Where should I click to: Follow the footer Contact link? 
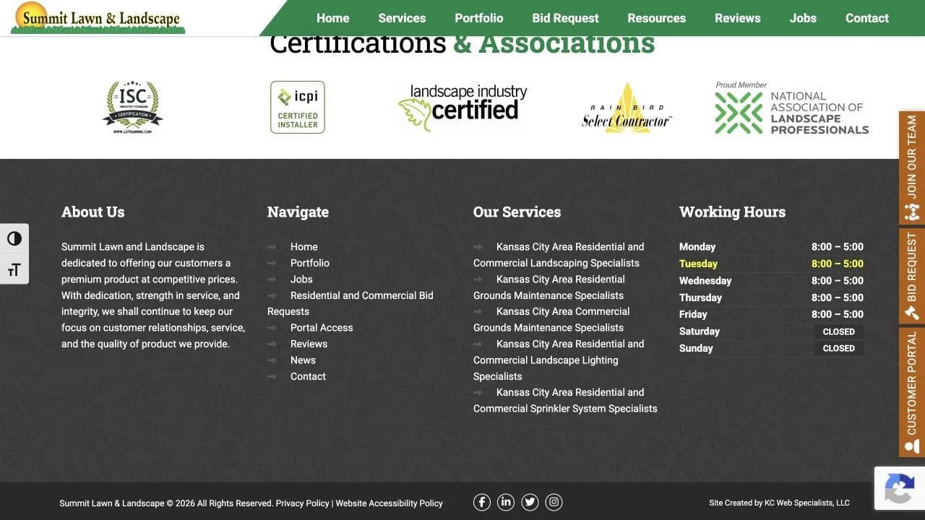[x=308, y=376]
